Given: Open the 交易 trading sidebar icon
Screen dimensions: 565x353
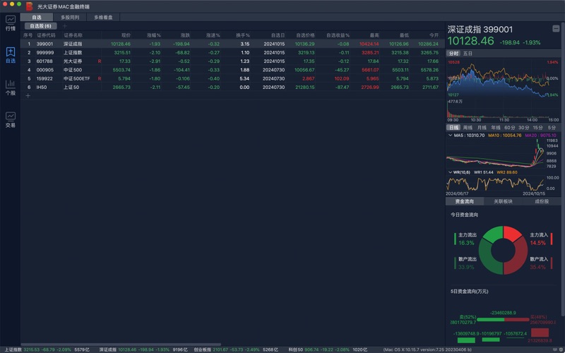Looking at the screenshot, I should click(10, 119).
